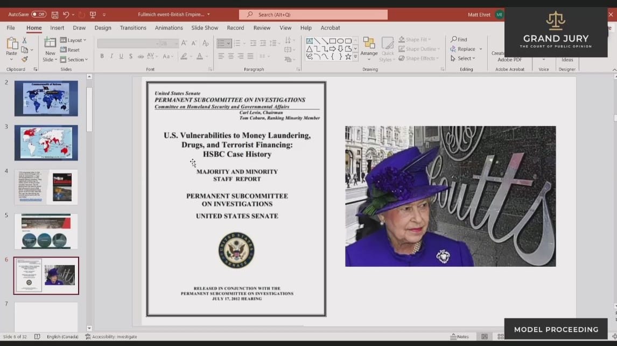
Task: Toggle the Notes pane in status bar
Action: (459, 337)
